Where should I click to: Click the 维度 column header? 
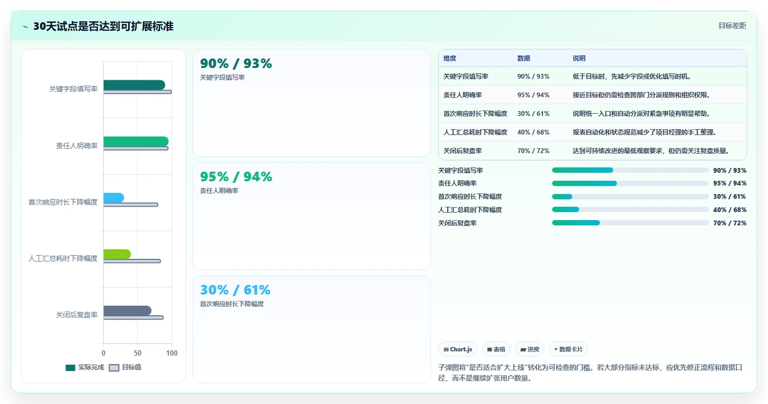click(x=450, y=58)
